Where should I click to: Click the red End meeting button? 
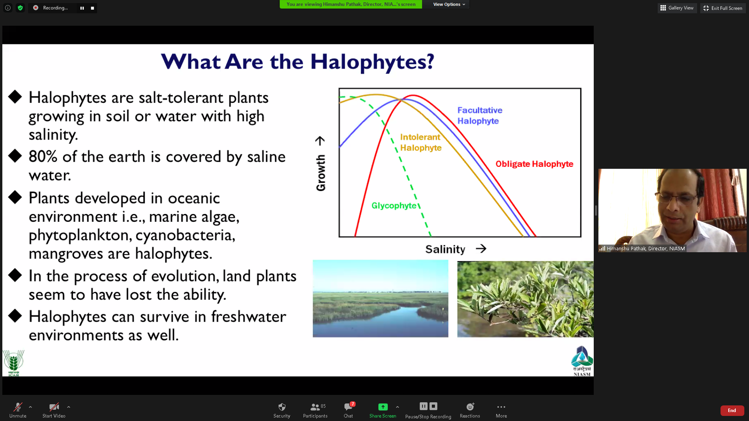(x=732, y=410)
